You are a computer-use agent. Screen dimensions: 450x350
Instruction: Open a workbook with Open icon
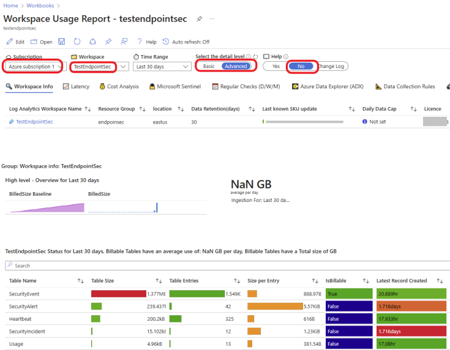pyautogui.click(x=34, y=42)
